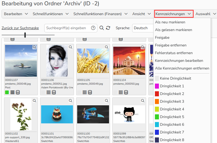Zoom preview of github image 00001099
Image resolution: width=217 pixels, height=143 pixels.
tap(143, 101)
